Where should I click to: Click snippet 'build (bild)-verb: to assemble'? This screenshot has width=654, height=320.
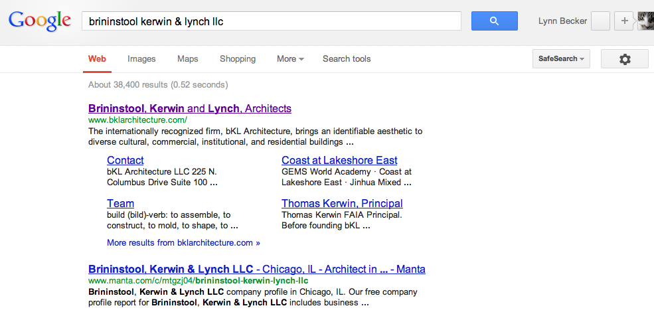[x=173, y=220]
